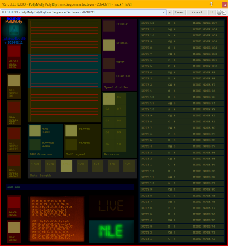Click the plus button beside preset dropdown

point(170,12)
